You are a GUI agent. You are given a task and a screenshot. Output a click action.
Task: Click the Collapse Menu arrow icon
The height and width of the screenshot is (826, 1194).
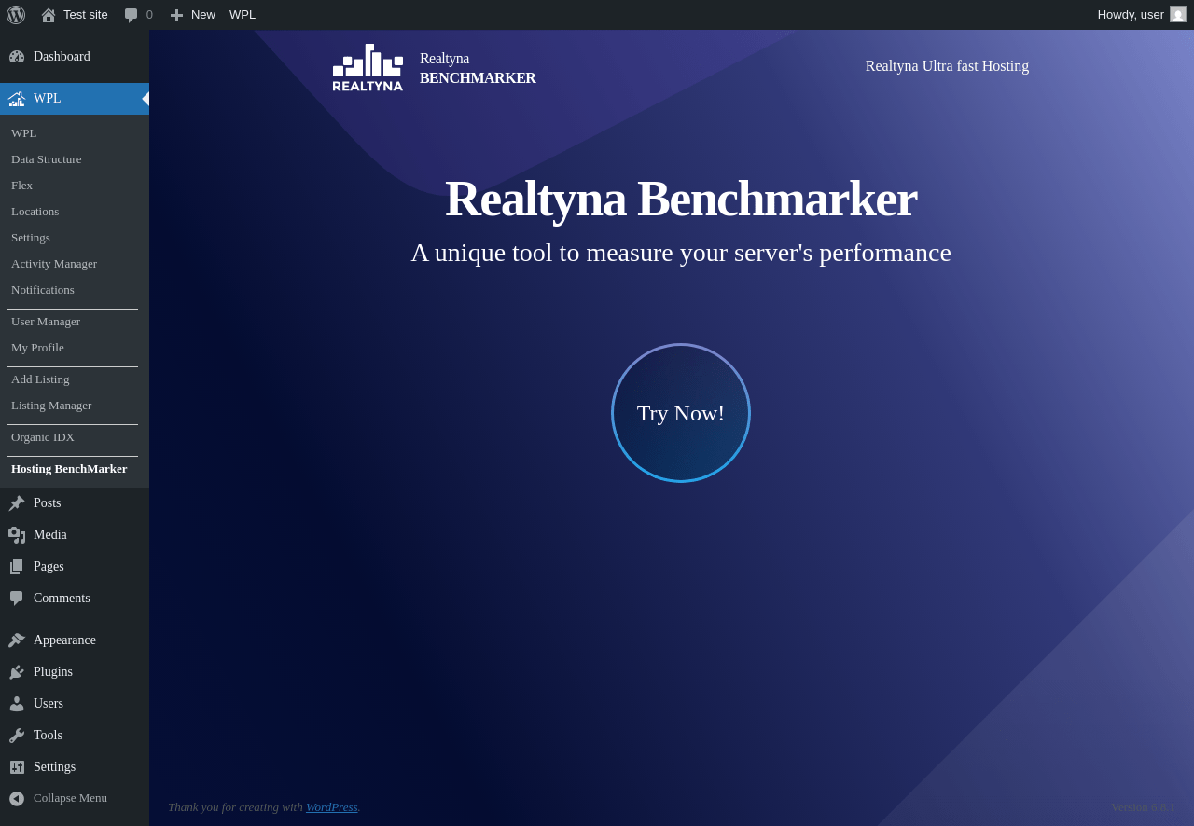[x=17, y=799]
